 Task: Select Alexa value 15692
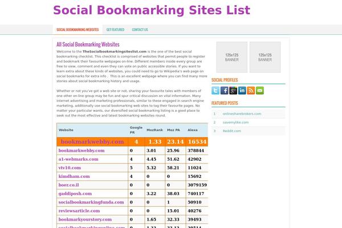click(194, 176)
